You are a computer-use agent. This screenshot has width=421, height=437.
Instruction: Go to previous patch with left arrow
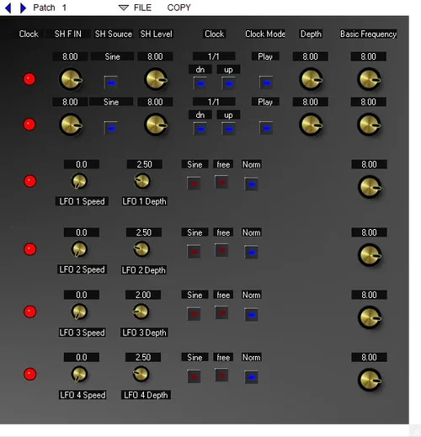(x=8, y=8)
